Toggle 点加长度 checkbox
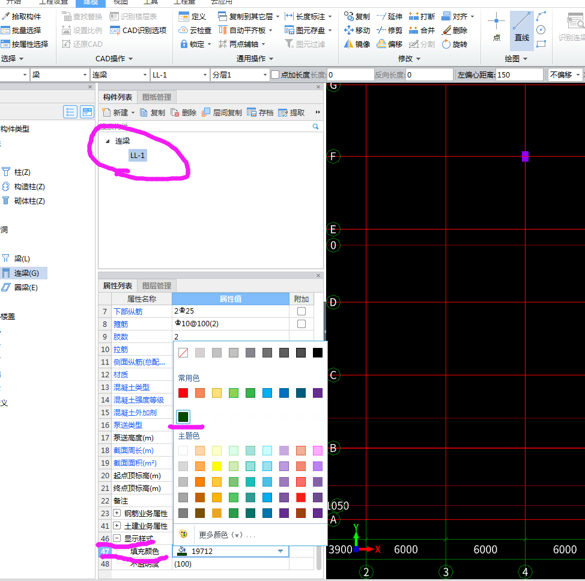This screenshot has height=581, width=585. pos(275,75)
